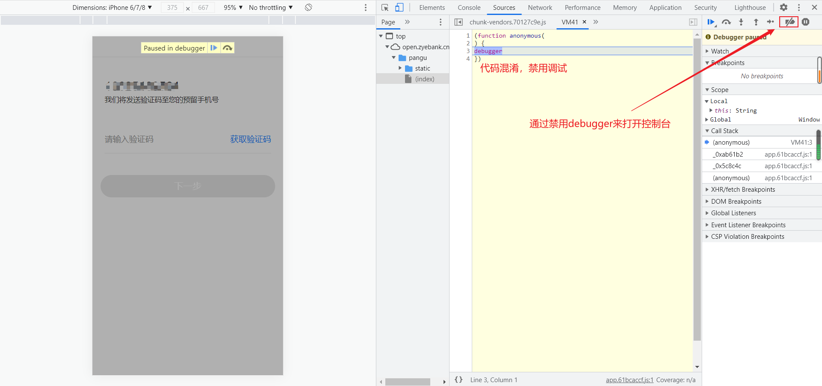Open navigator pane more options
The image size is (822, 386).
click(441, 22)
